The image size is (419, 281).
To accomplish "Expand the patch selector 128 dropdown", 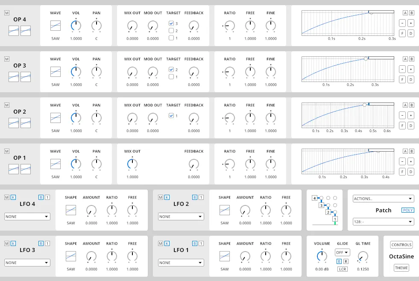I will pos(383,222).
